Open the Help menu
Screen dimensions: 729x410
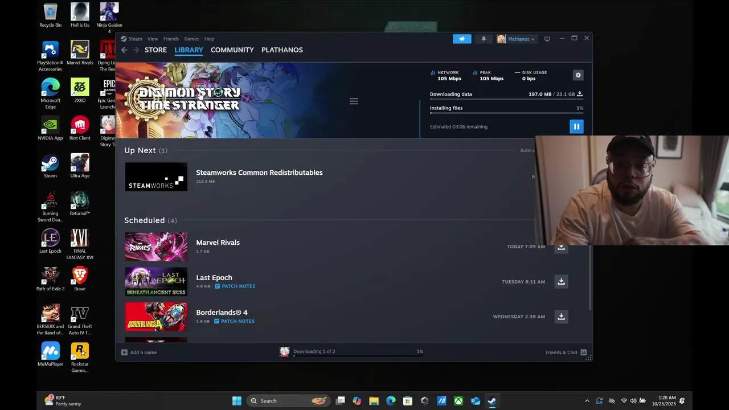click(x=209, y=39)
